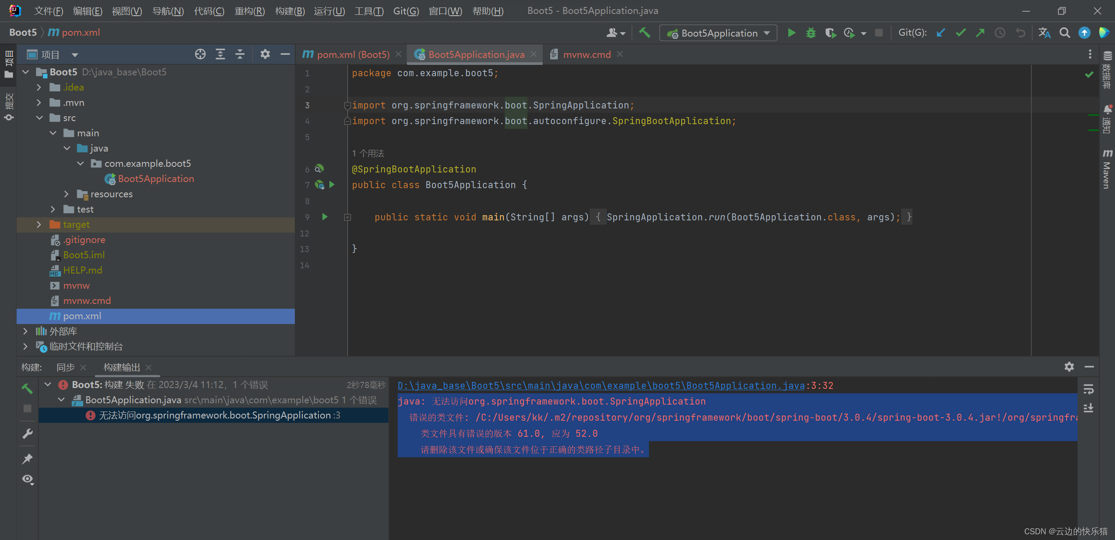Open Boot5Application run configuration dropdown
The height and width of the screenshot is (540, 1115).
coord(718,33)
